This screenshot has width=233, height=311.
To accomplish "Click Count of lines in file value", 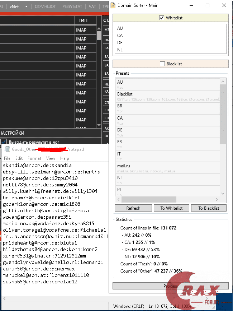I will 168,228.
